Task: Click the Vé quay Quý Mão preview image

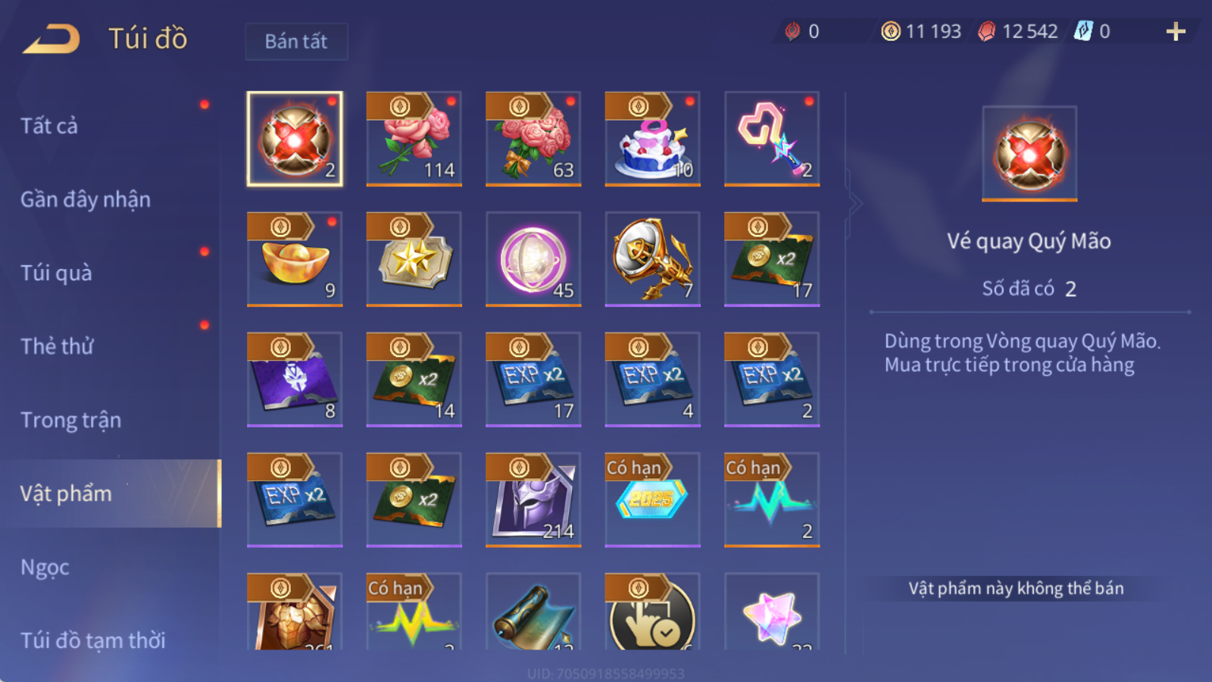Action: (1029, 153)
